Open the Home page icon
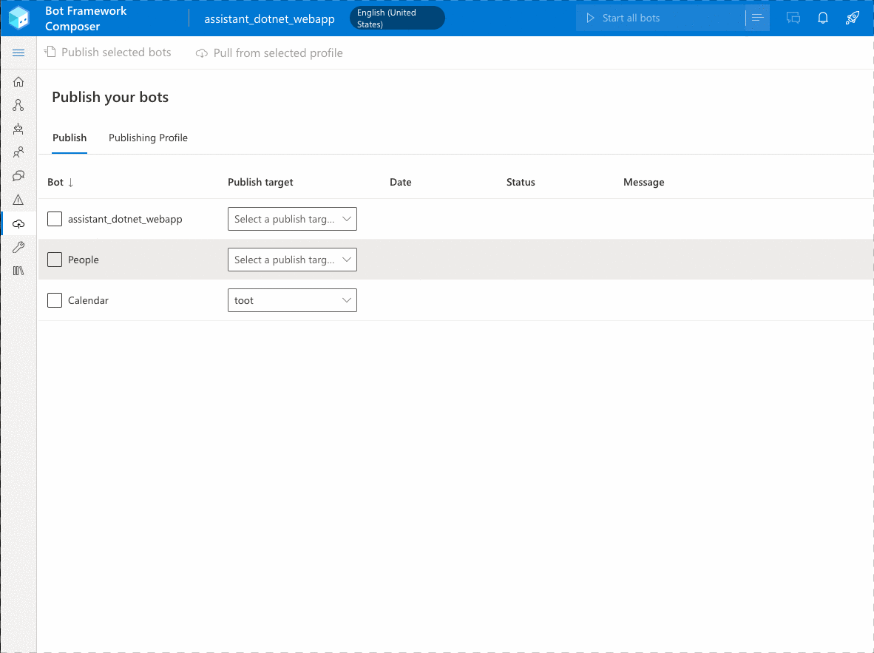 tap(18, 82)
